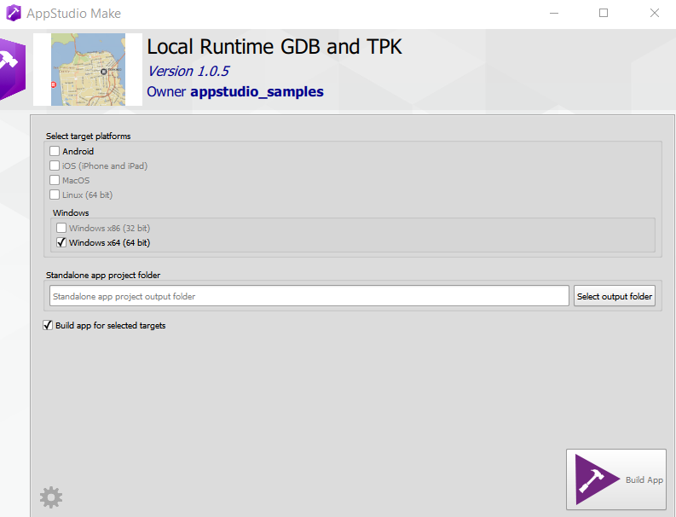
Task: Click the Local Runtime GDB and TPK title
Action: (274, 47)
